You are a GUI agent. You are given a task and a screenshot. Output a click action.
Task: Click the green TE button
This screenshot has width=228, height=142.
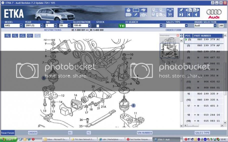pyautogui.click(x=122, y=26)
